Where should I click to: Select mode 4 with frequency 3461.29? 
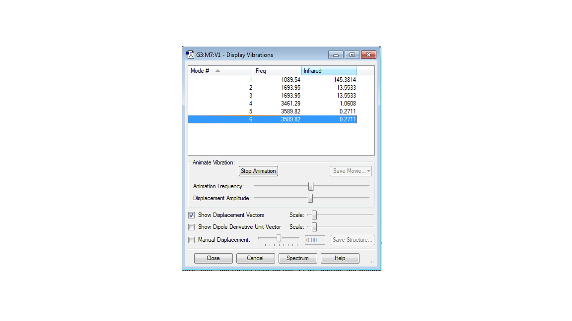(x=273, y=104)
